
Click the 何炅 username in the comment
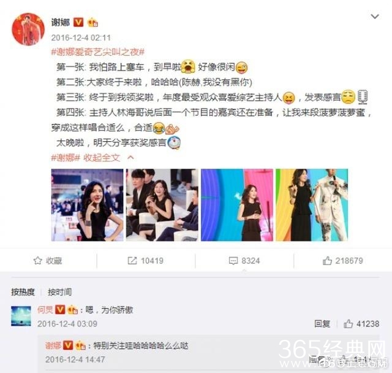[45, 310]
